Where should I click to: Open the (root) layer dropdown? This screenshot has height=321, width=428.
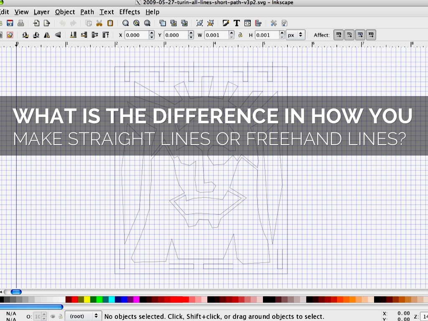(x=84, y=316)
